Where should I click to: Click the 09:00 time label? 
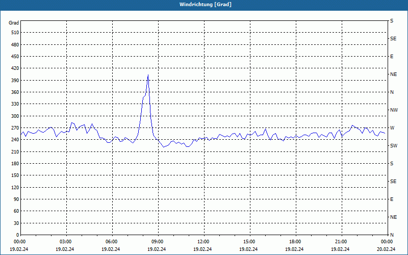(x=158, y=241)
